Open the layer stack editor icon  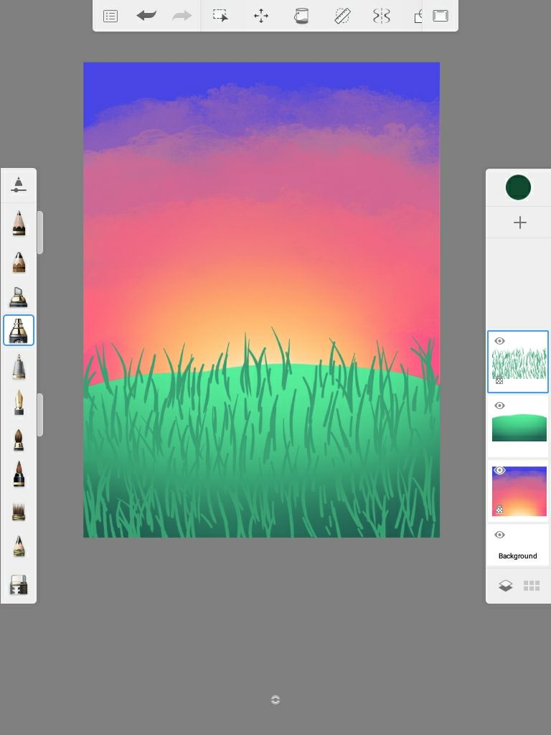pyautogui.click(x=505, y=586)
